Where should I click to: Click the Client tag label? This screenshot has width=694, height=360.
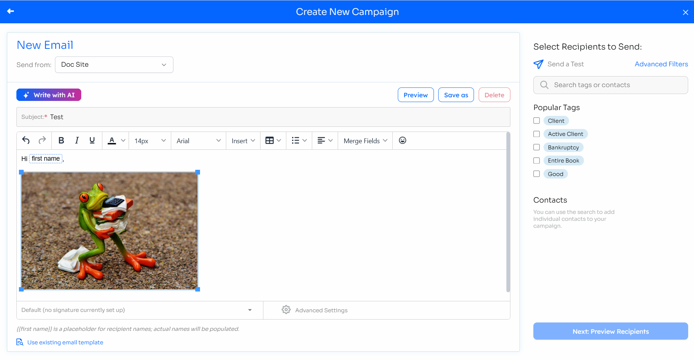click(556, 121)
